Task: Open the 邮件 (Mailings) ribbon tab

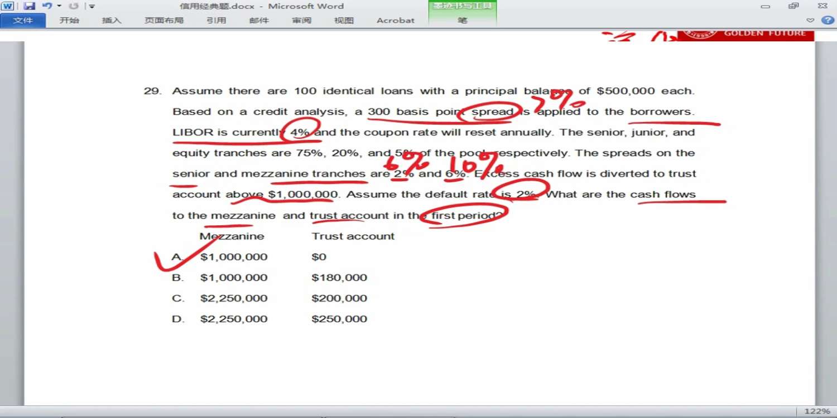Action: tap(259, 21)
